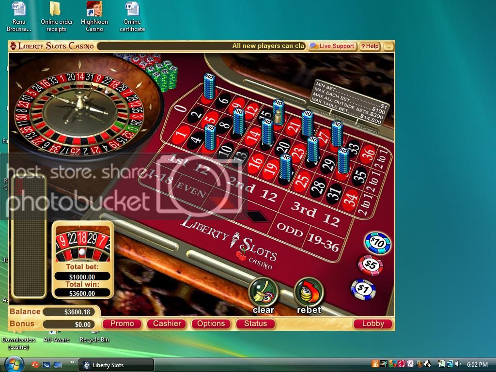Image resolution: width=496 pixels, height=372 pixels.
Task: Select the $5 chip
Action: (x=371, y=265)
